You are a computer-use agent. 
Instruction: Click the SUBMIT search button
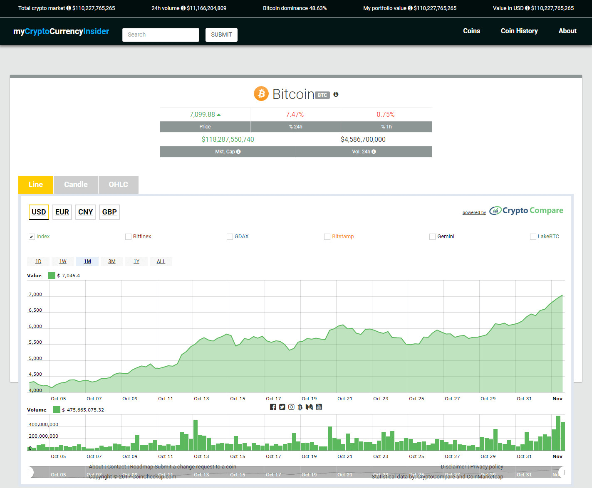[x=221, y=35]
